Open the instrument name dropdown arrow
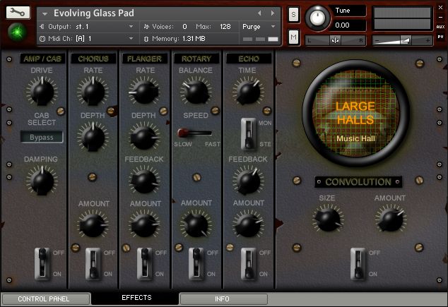Screen dimensions: 448x307 click(x=45, y=13)
